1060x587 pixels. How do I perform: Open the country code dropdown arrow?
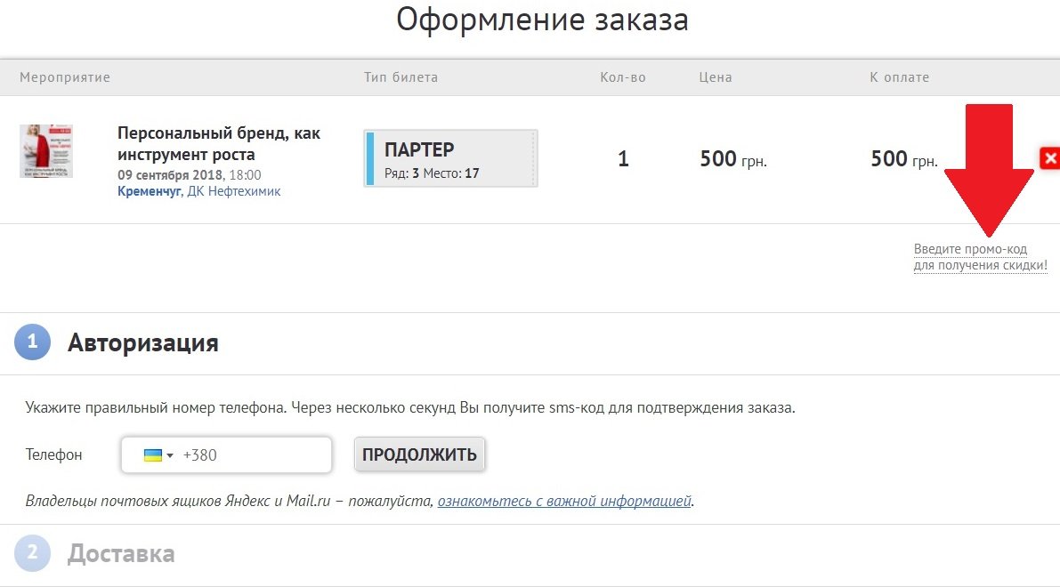coord(170,456)
